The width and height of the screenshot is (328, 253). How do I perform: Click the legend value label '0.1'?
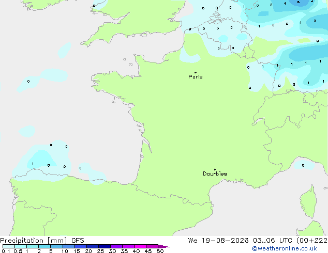pos(6,251)
